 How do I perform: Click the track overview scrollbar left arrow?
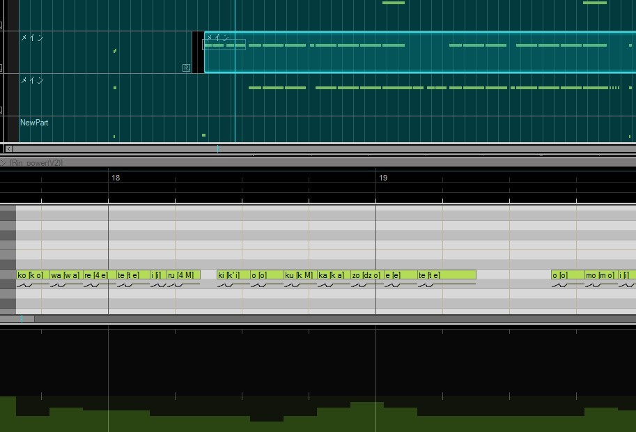[9, 149]
